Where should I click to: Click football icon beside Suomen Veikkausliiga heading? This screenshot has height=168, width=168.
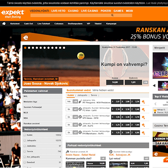[x=111, y=152]
